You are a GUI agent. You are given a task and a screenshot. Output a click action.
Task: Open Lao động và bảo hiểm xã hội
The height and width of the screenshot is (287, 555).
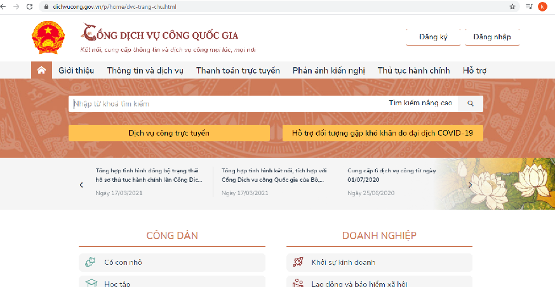[x=379, y=282]
